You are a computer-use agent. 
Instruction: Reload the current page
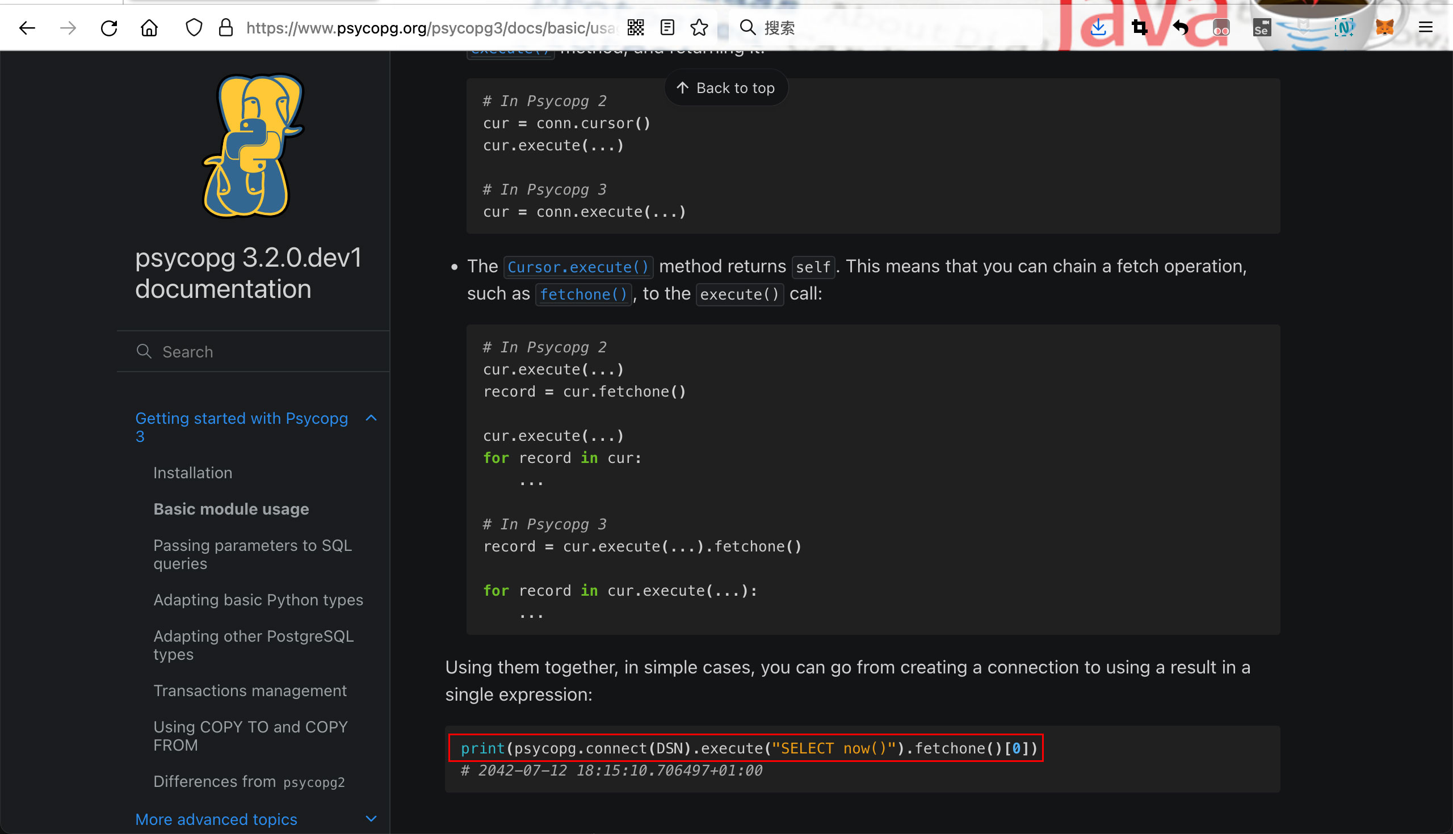(109, 27)
